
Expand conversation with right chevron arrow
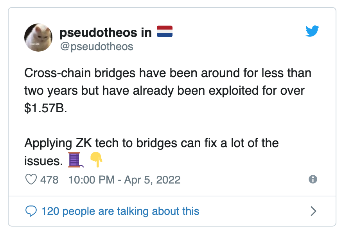(x=313, y=211)
